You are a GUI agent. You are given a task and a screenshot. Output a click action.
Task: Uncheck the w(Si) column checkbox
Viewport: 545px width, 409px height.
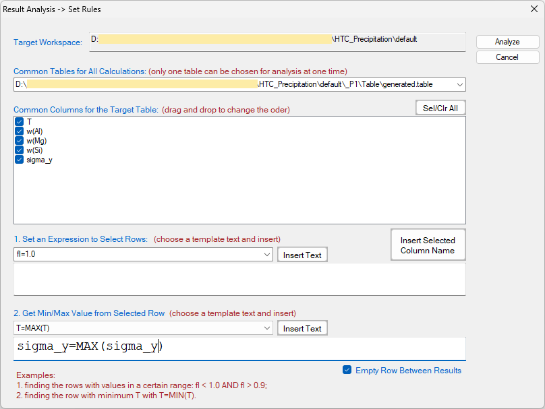tap(20, 150)
